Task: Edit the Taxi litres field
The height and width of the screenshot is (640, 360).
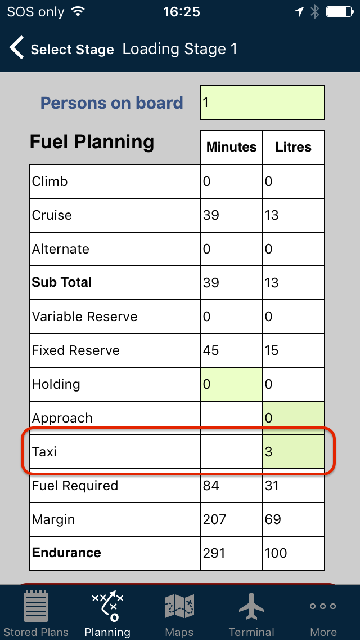Action: 294,452
